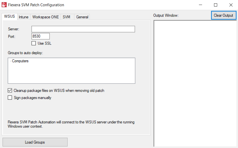The height and width of the screenshot is (148, 238).
Task: Click the Port field showing 8530
Action: coord(40,36)
